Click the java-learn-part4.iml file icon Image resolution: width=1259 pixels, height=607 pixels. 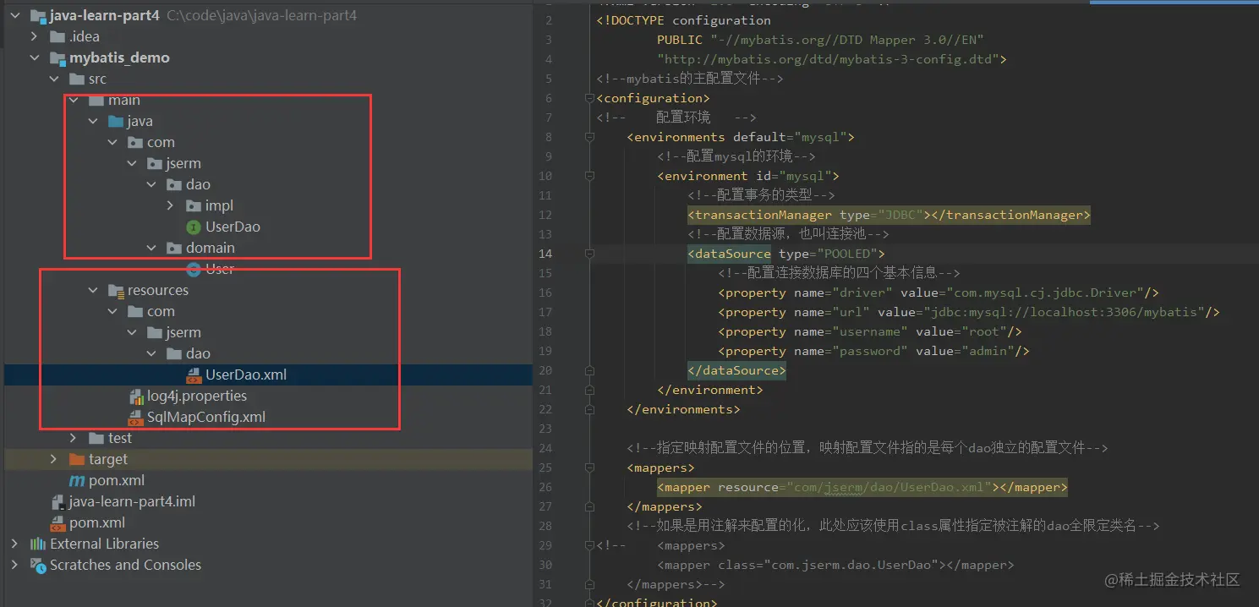click(57, 501)
